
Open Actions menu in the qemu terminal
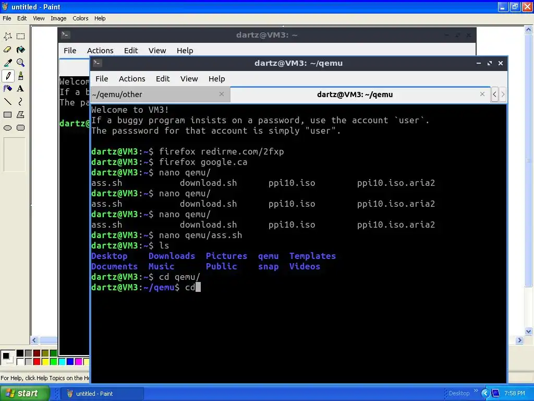(132, 79)
